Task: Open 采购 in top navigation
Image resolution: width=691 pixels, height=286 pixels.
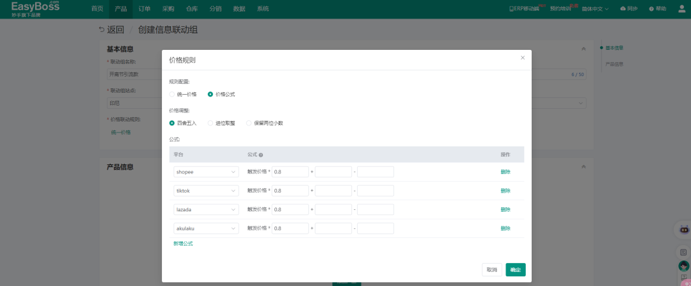Action: tap(168, 9)
